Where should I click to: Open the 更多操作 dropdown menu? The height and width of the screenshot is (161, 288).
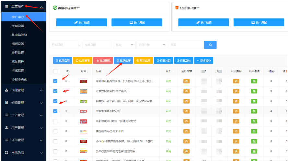pos(204,60)
